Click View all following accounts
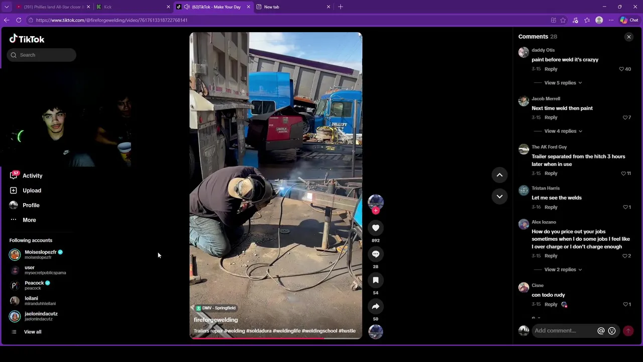Viewport: 643px width, 362px height. 33,332
